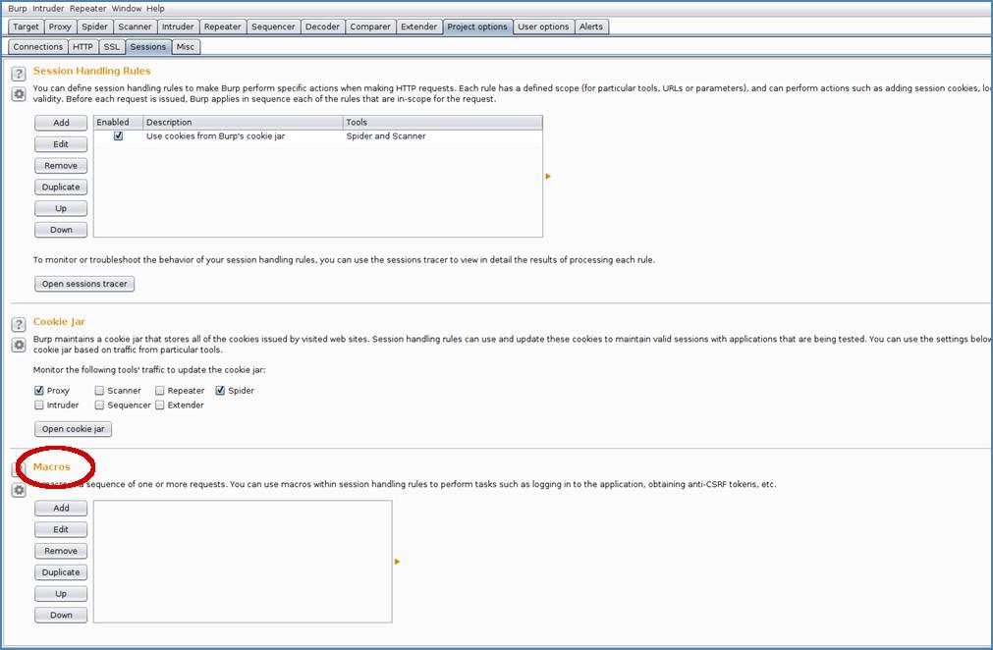Move the session handling rule Up
Viewport: 993px width, 650px height.
pyautogui.click(x=61, y=208)
